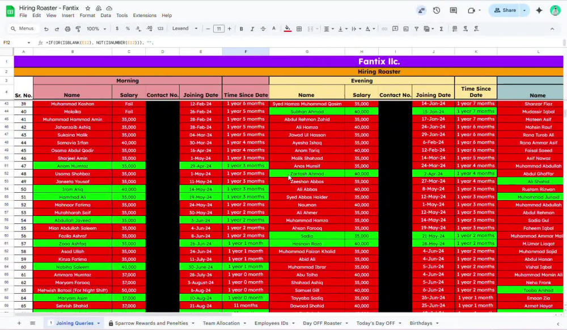Open the name box dropdown for F12
567x330 pixels.
28,43
